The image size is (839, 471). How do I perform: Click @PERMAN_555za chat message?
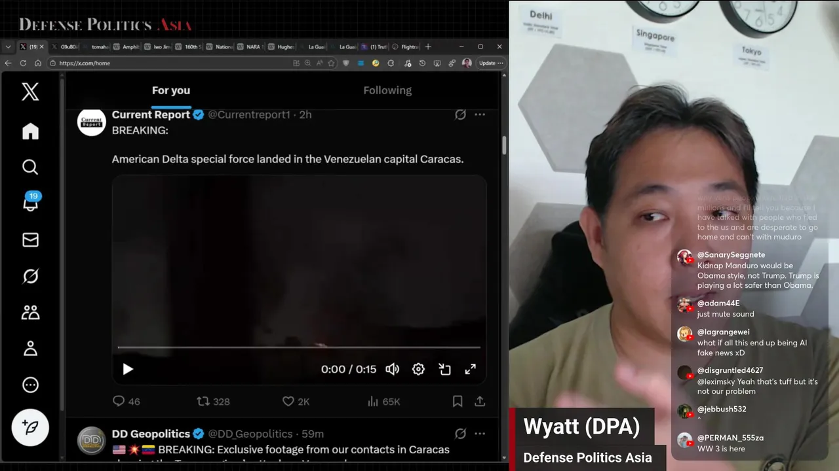[721, 449]
